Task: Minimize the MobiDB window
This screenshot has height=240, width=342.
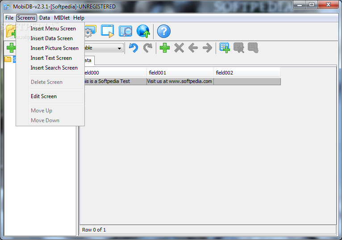Action: coord(300,5)
